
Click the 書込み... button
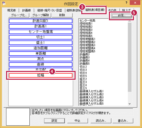[x=123, y=121]
